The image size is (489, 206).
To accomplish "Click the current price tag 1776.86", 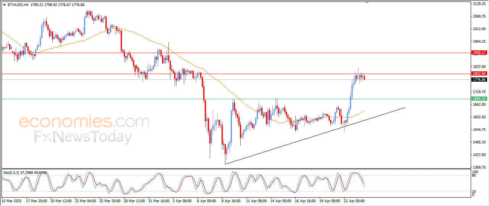I will click(479, 80).
